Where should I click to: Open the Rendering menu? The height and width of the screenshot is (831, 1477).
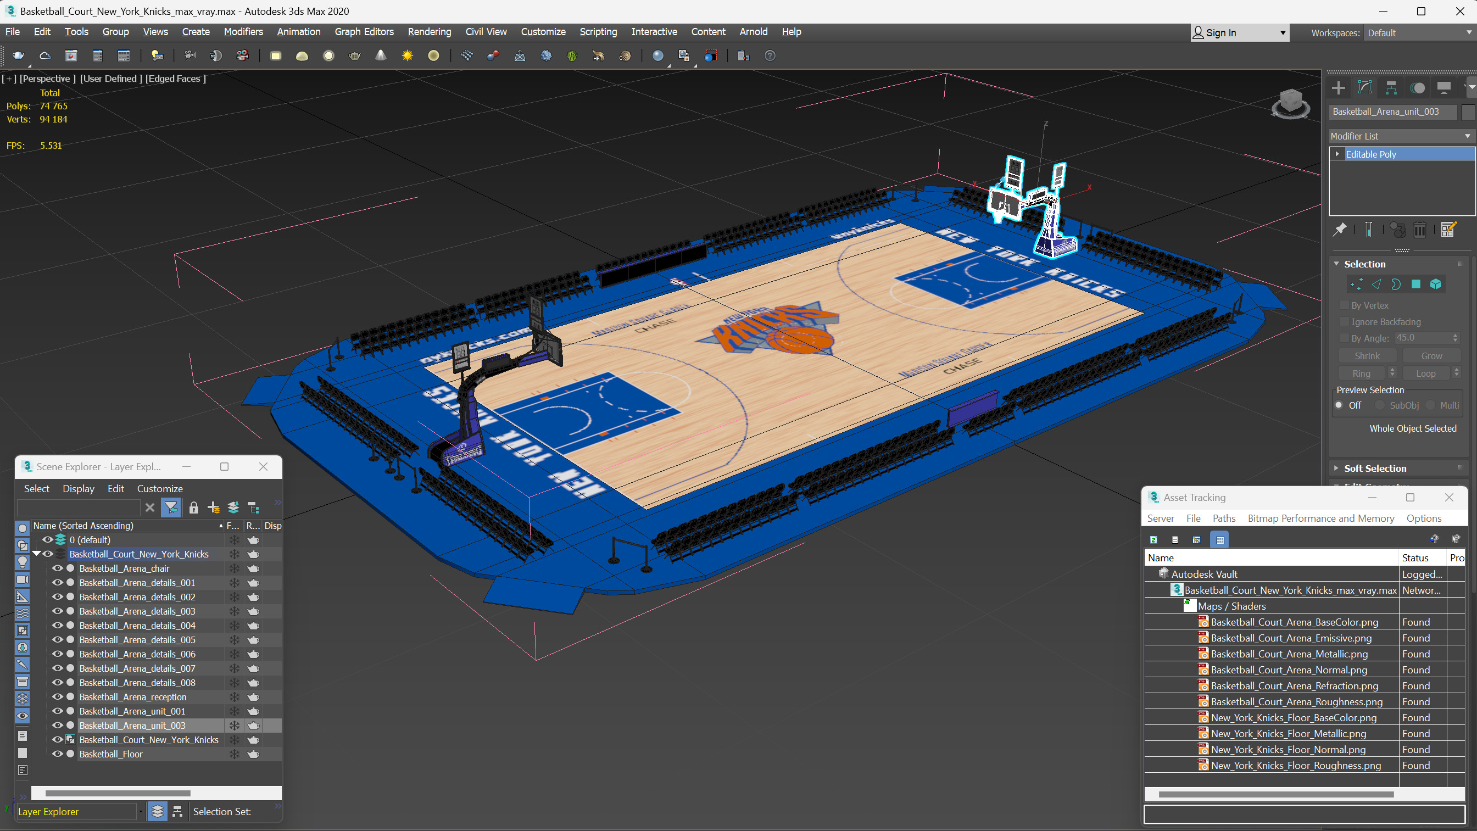[x=429, y=31]
